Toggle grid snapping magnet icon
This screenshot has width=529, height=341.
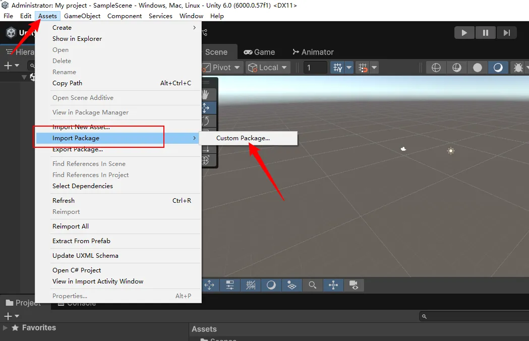tap(362, 68)
